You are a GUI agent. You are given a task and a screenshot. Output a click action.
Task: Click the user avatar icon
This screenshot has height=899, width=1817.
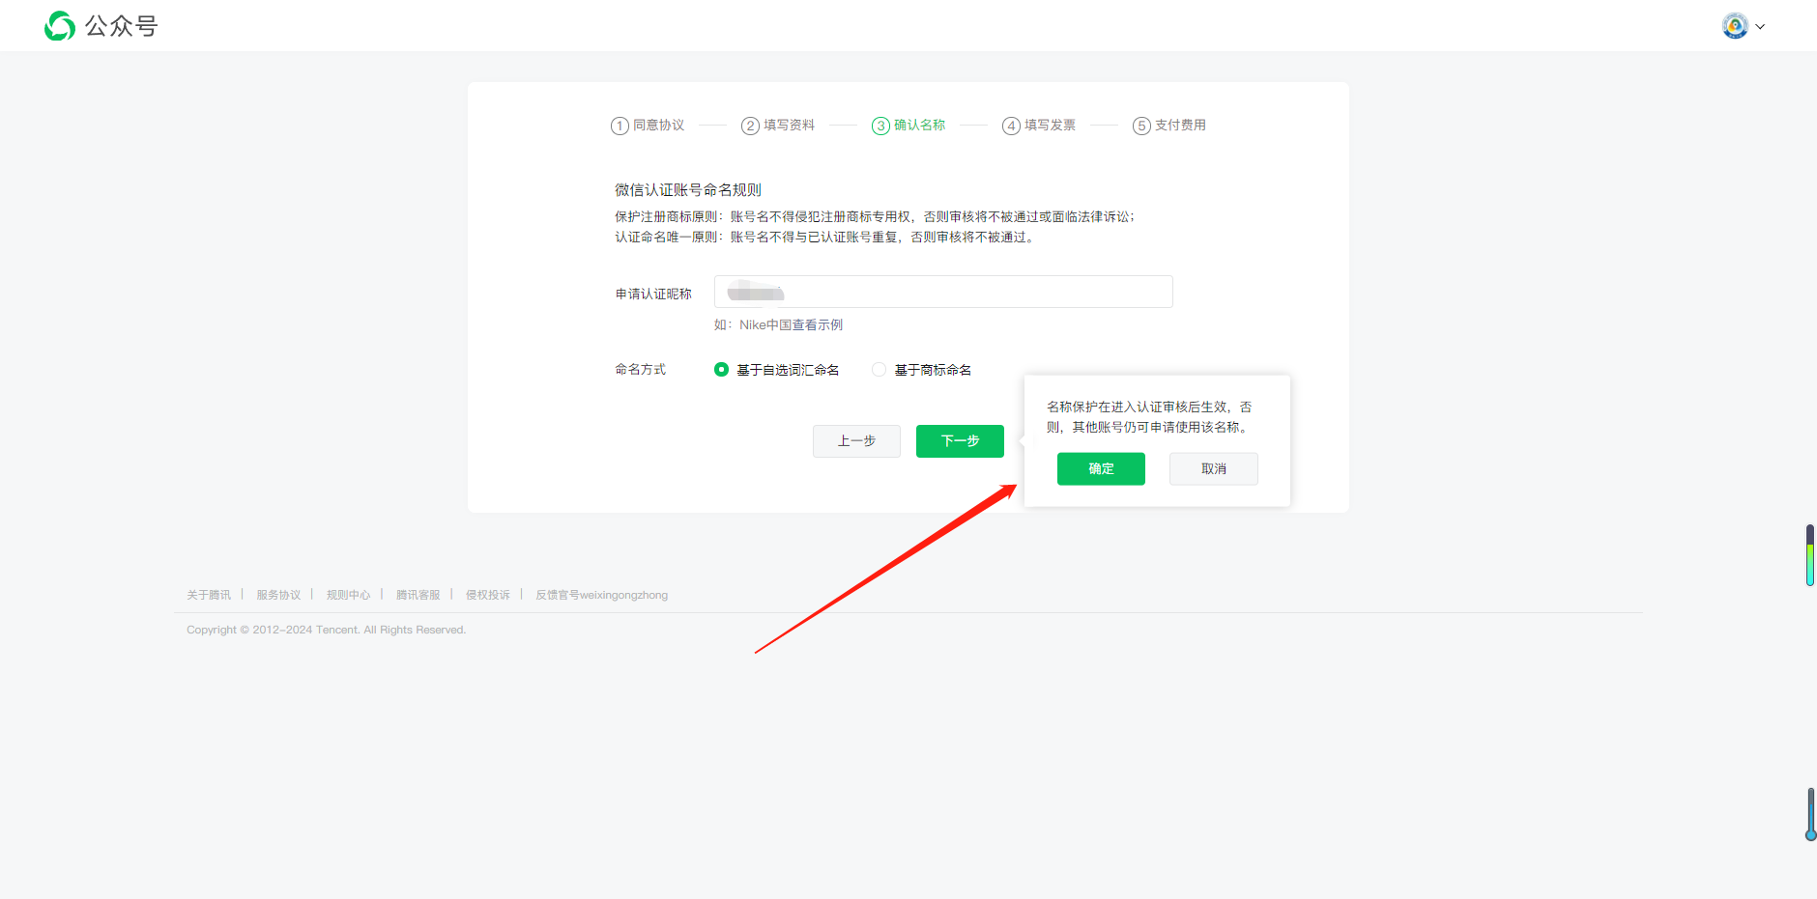pos(1735,26)
